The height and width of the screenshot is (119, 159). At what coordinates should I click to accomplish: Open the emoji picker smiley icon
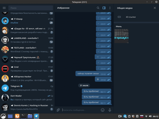103,110
